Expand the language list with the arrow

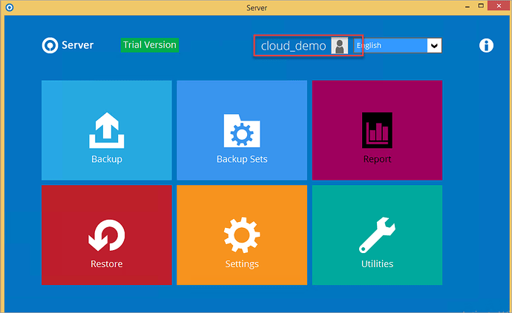pos(434,45)
